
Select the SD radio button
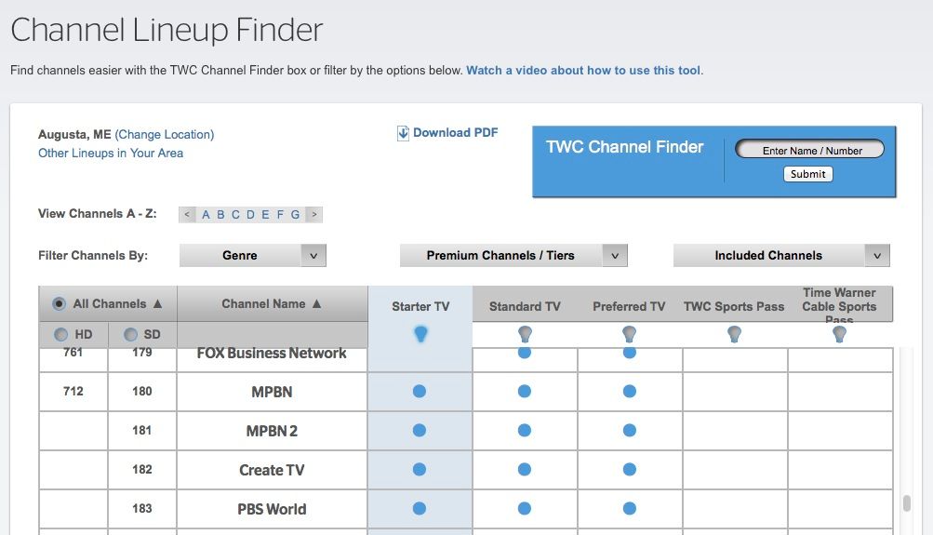coord(130,334)
